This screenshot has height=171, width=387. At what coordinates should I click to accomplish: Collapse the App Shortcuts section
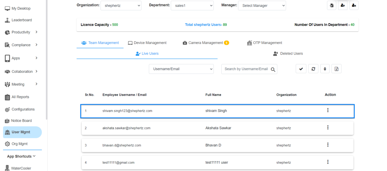click(x=21, y=156)
